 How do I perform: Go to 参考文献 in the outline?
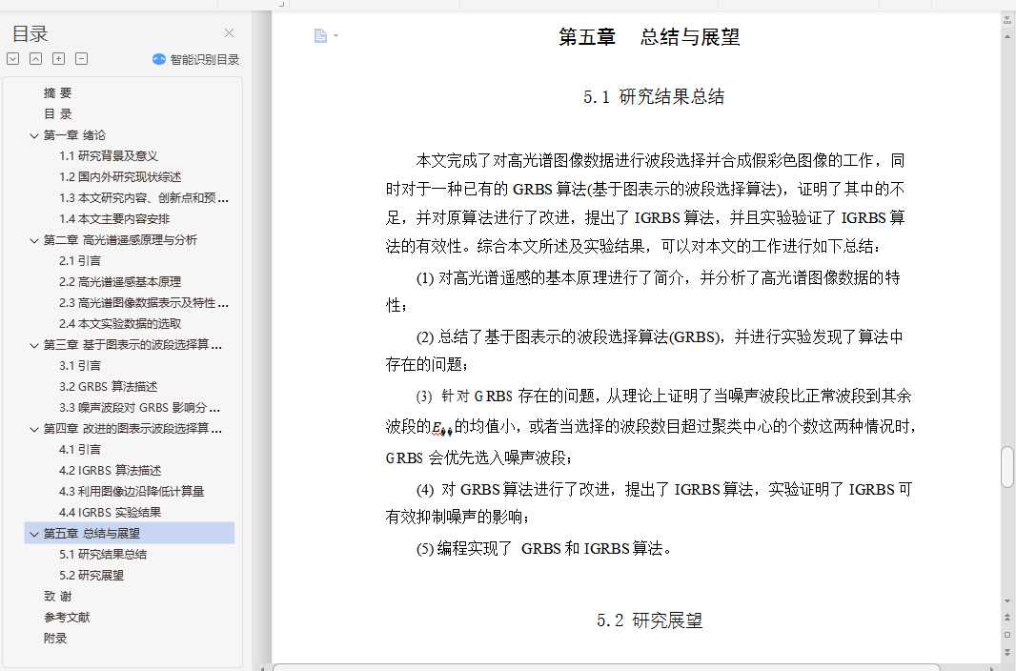click(x=67, y=618)
